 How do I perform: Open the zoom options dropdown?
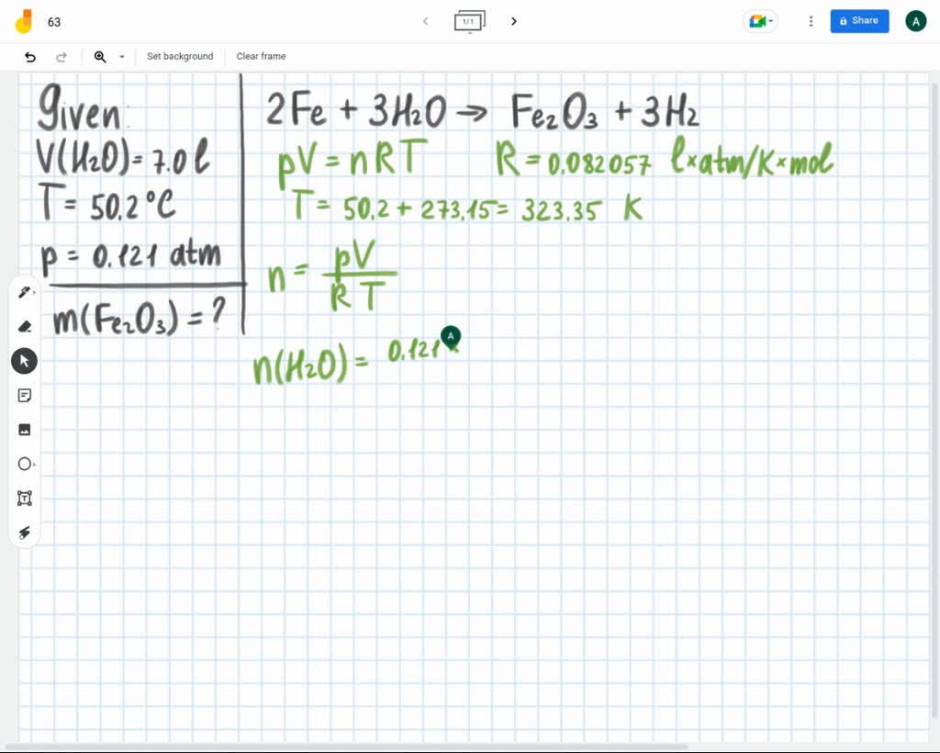tap(122, 56)
